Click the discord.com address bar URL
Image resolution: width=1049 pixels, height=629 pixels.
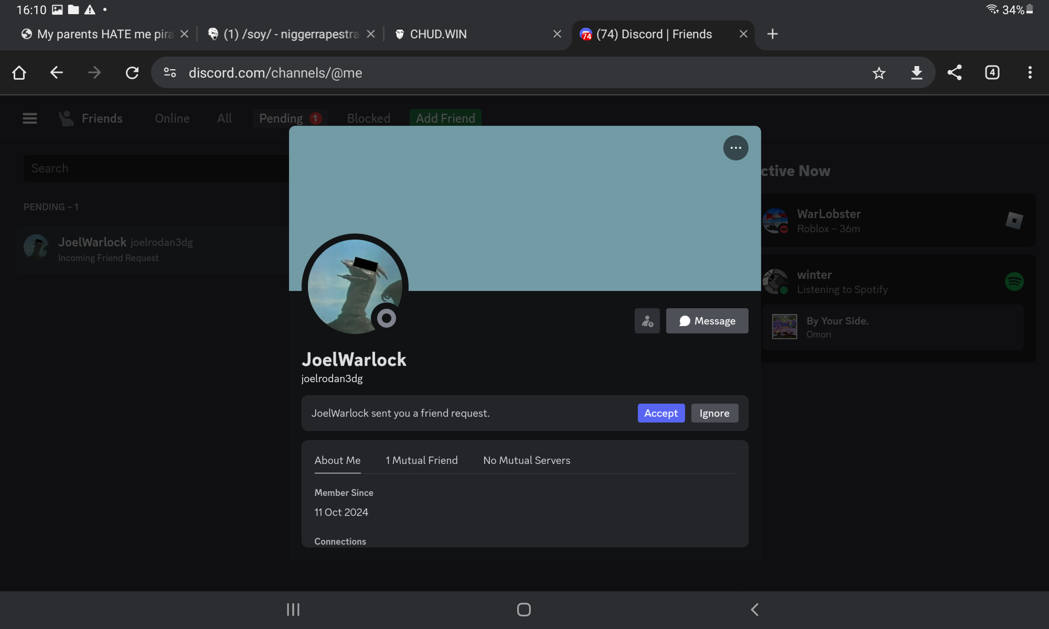click(x=275, y=73)
